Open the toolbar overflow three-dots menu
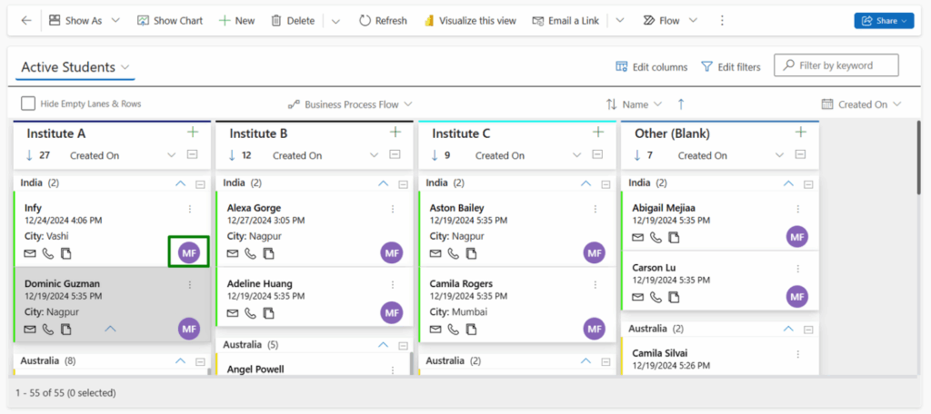 tap(722, 21)
